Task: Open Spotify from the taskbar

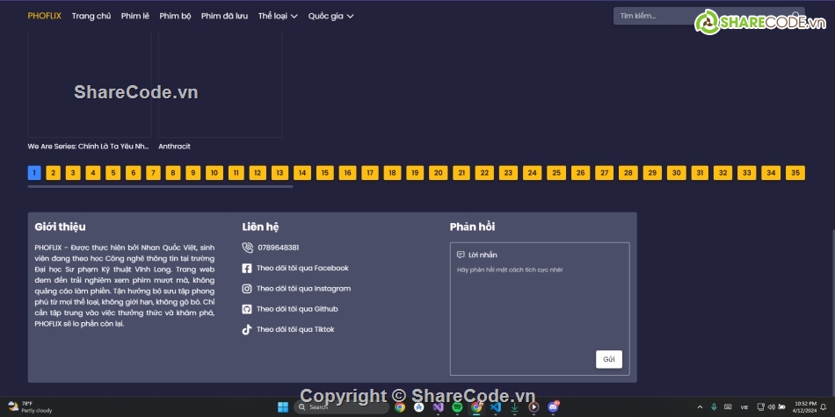Action: click(457, 407)
